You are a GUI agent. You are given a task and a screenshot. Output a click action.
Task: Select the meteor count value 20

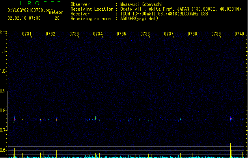click(57, 18)
